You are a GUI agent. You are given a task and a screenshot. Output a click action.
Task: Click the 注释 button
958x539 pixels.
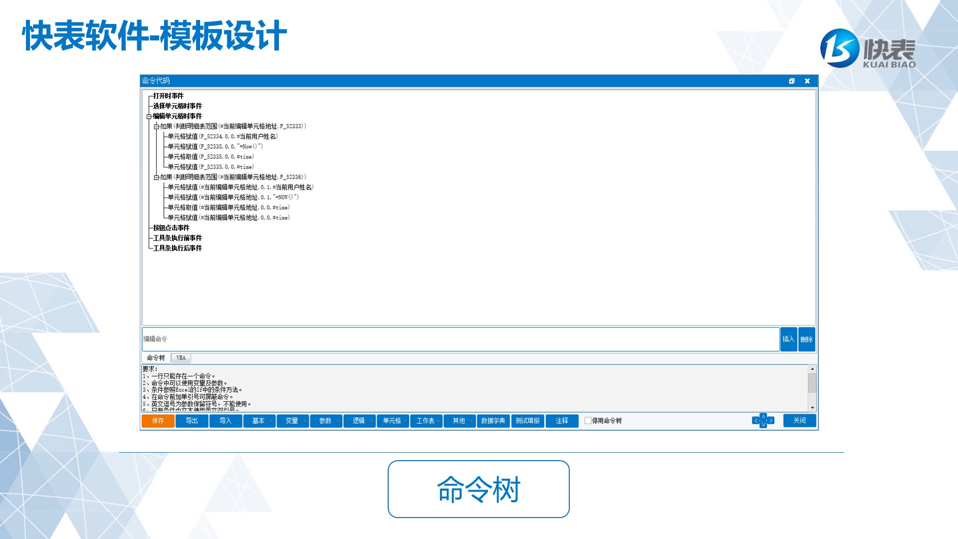coord(562,421)
